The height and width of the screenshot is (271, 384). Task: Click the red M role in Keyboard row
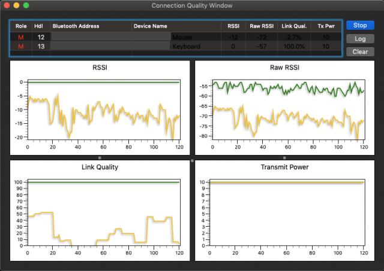21,47
